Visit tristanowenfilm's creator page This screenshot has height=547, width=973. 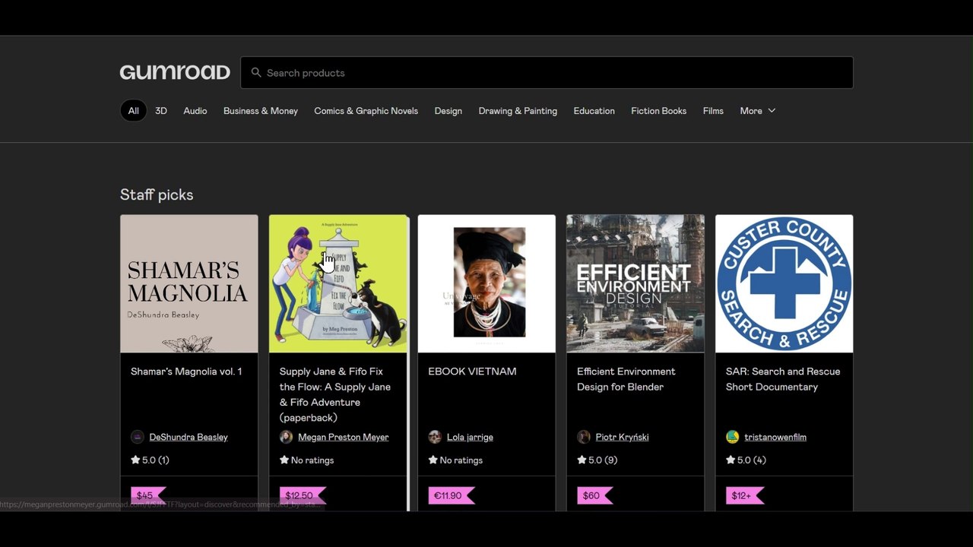point(775,437)
